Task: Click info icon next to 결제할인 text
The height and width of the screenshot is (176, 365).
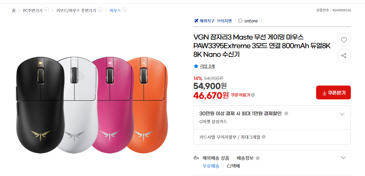Action: pyautogui.click(x=286, y=114)
